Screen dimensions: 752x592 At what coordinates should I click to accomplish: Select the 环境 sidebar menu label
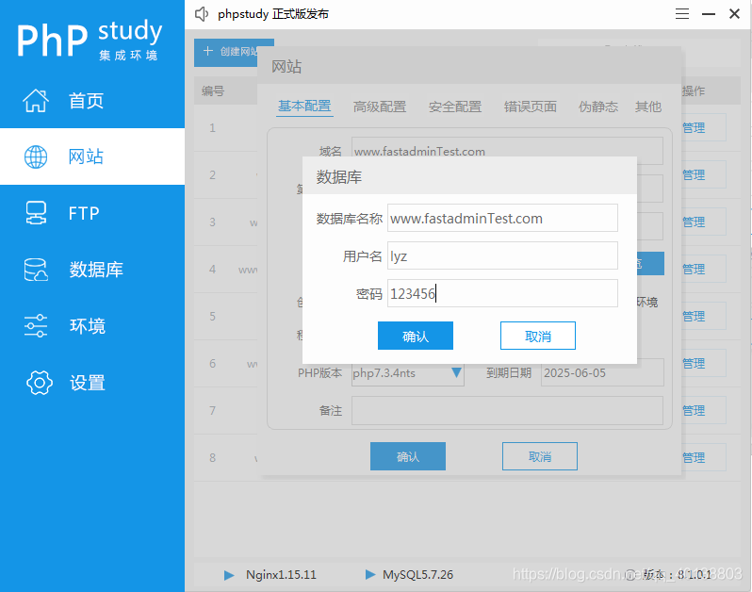pos(88,326)
